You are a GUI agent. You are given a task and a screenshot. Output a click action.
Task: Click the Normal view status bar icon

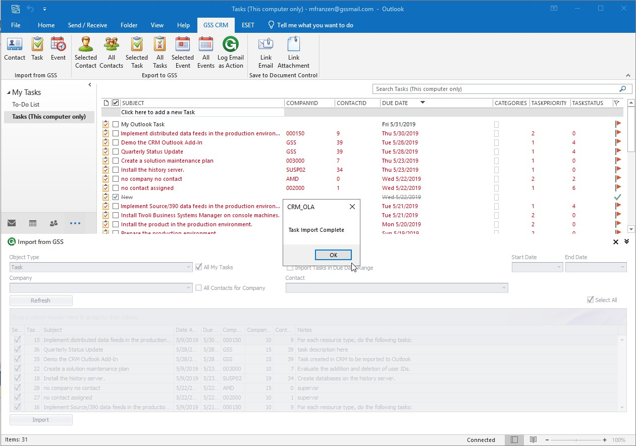click(x=514, y=440)
